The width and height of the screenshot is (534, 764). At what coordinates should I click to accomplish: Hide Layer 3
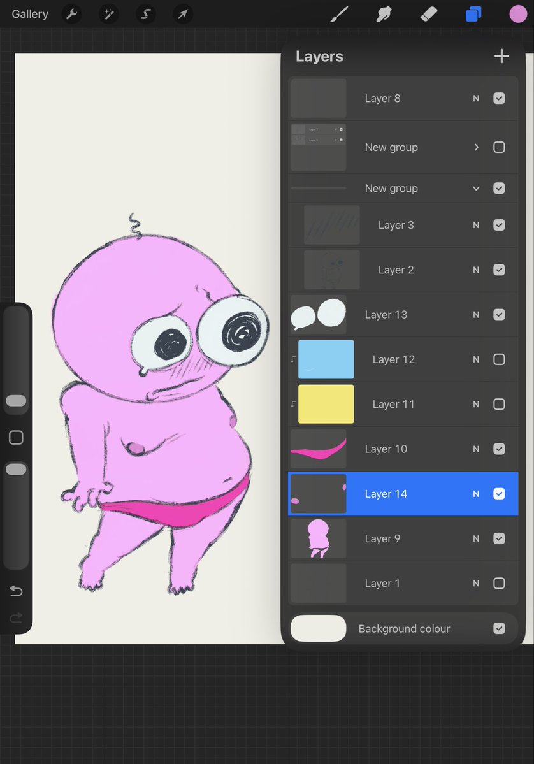(499, 225)
